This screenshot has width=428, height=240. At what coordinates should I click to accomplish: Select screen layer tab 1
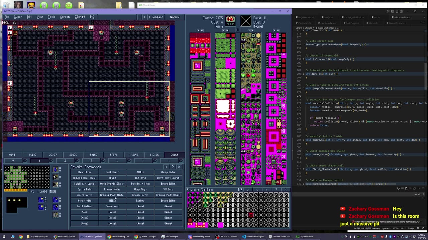[x=39, y=161]
